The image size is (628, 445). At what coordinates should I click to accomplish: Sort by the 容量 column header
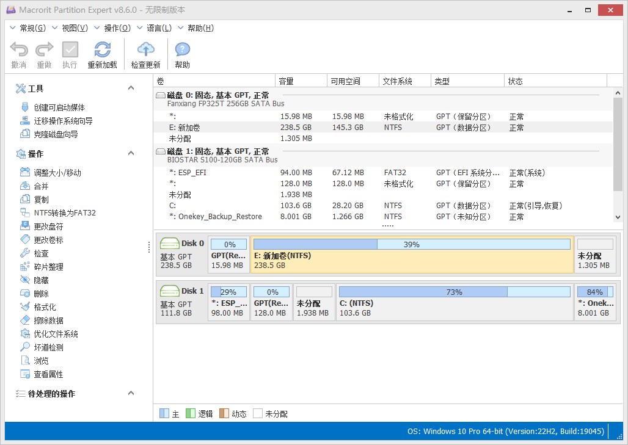point(301,81)
